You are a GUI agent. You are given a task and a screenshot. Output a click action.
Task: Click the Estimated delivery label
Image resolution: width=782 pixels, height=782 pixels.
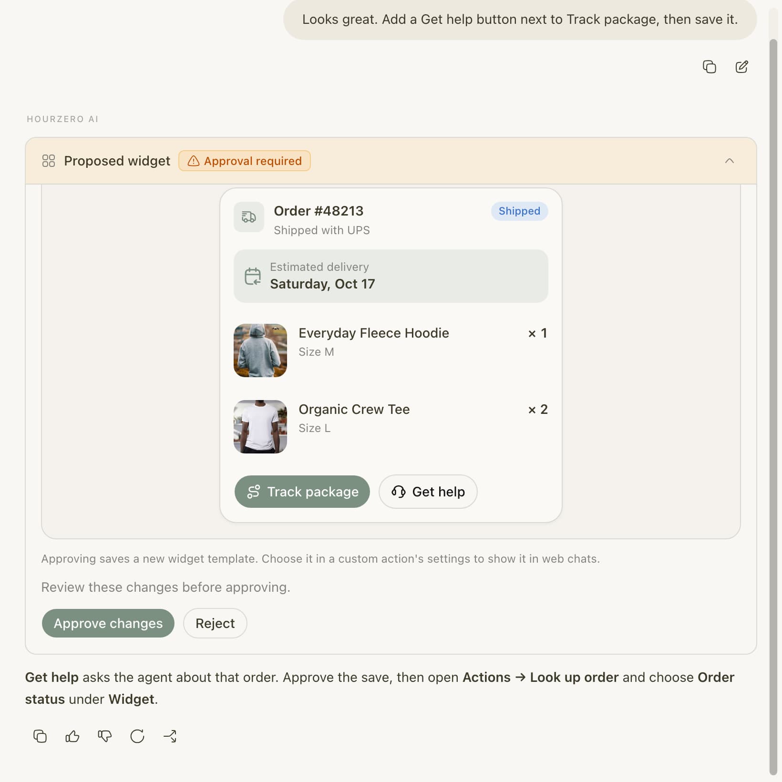tap(319, 267)
